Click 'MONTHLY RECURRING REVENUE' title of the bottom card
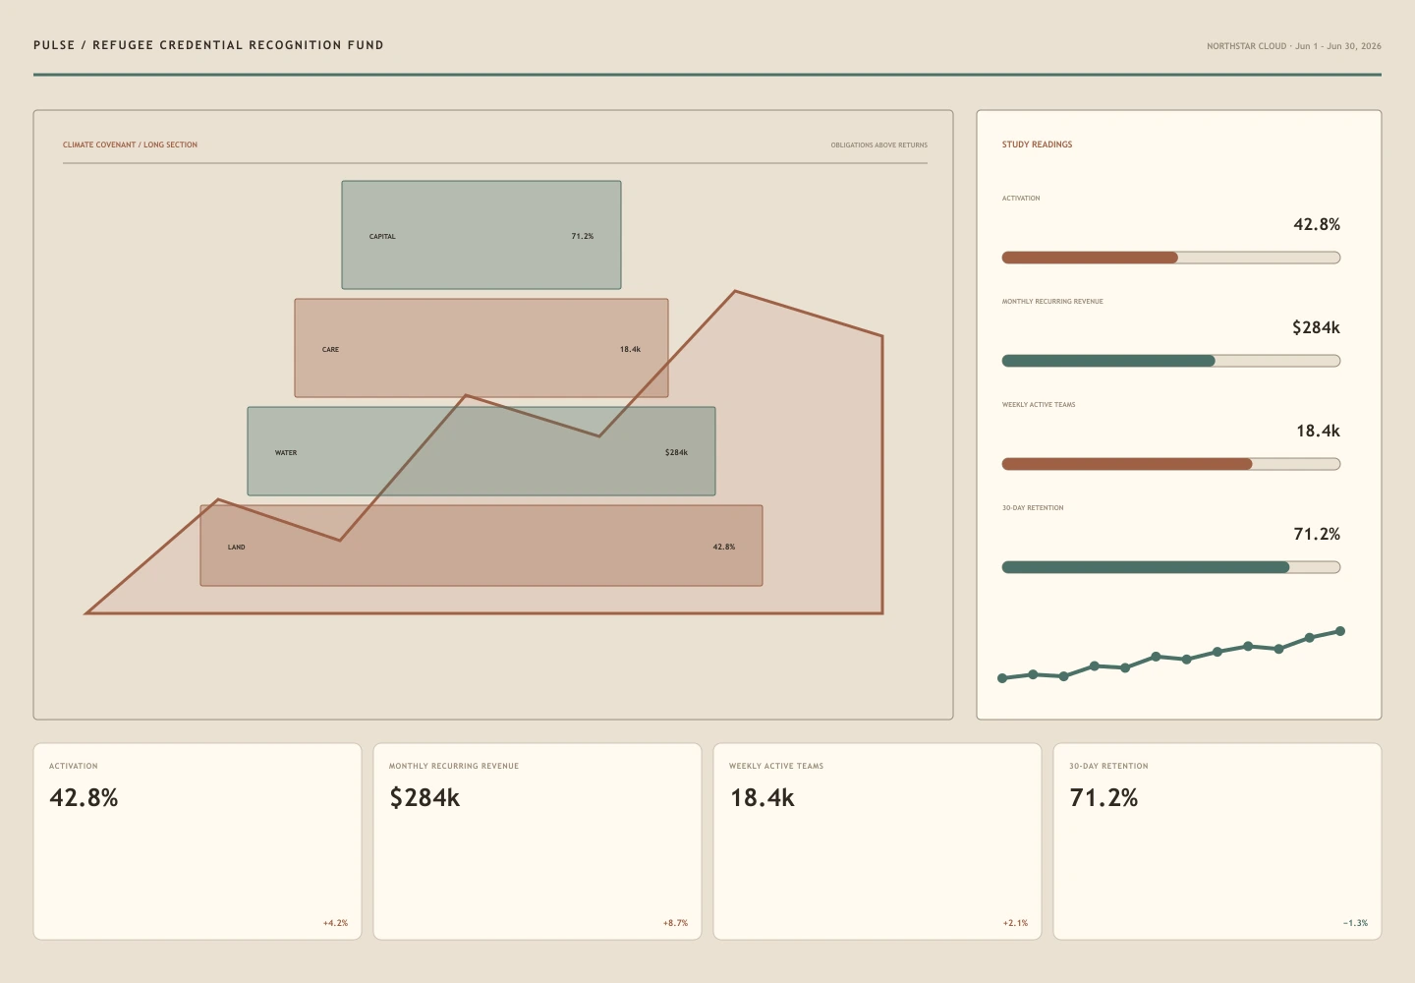The image size is (1415, 983). tap(454, 766)
